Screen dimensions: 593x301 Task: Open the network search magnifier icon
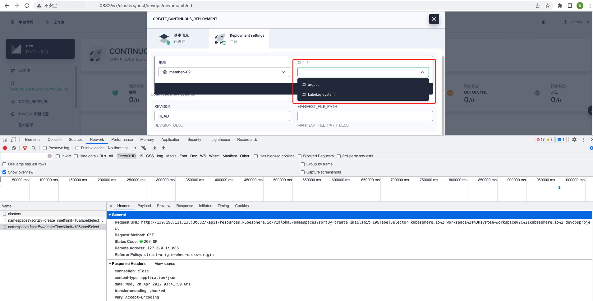tap(34, 148)
